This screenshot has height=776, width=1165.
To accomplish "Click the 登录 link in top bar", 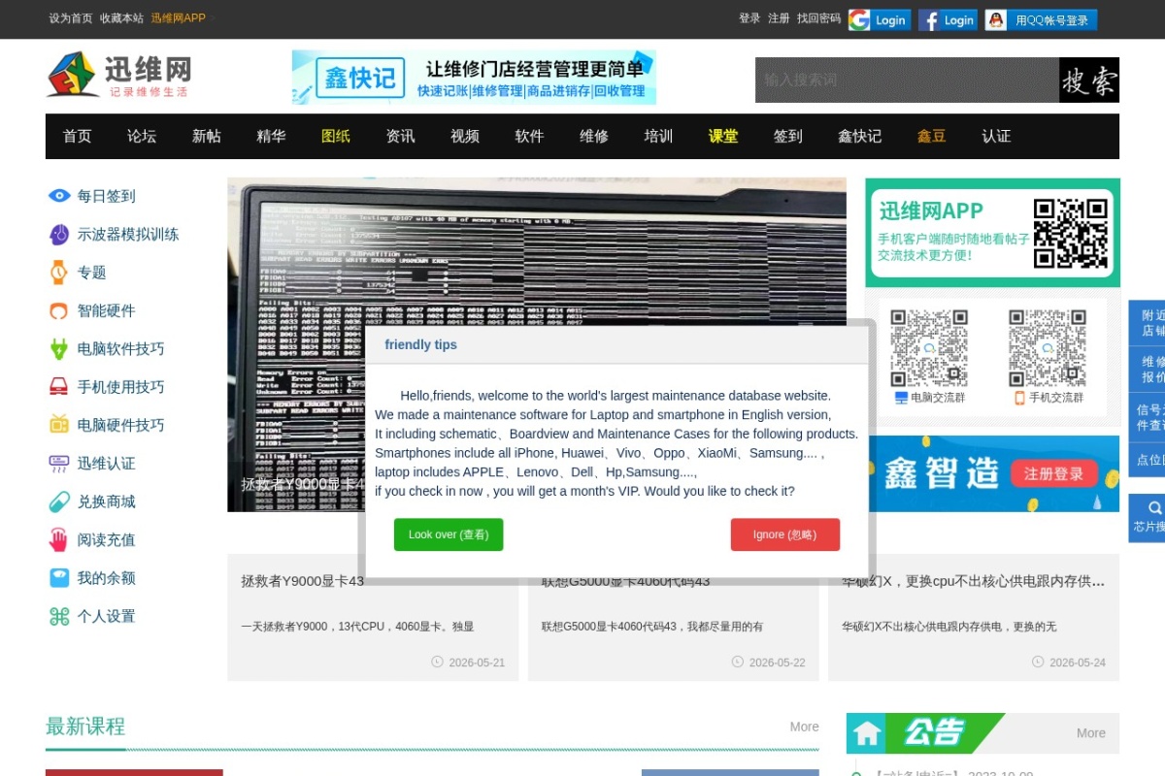I will (x=749, y=18).
